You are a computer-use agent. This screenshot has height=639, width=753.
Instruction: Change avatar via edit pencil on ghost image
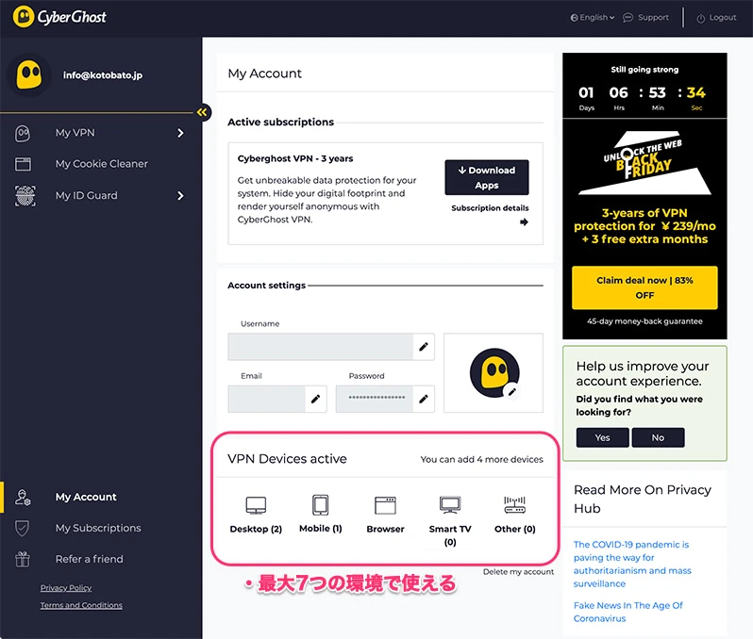pos(511,390)
